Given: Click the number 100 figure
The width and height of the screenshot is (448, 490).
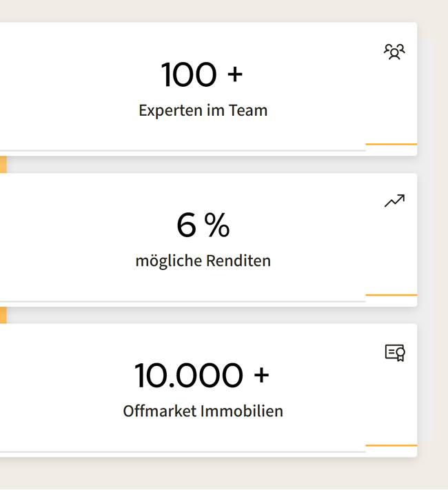Looking at the screenshot, I should tap(189, 74).
